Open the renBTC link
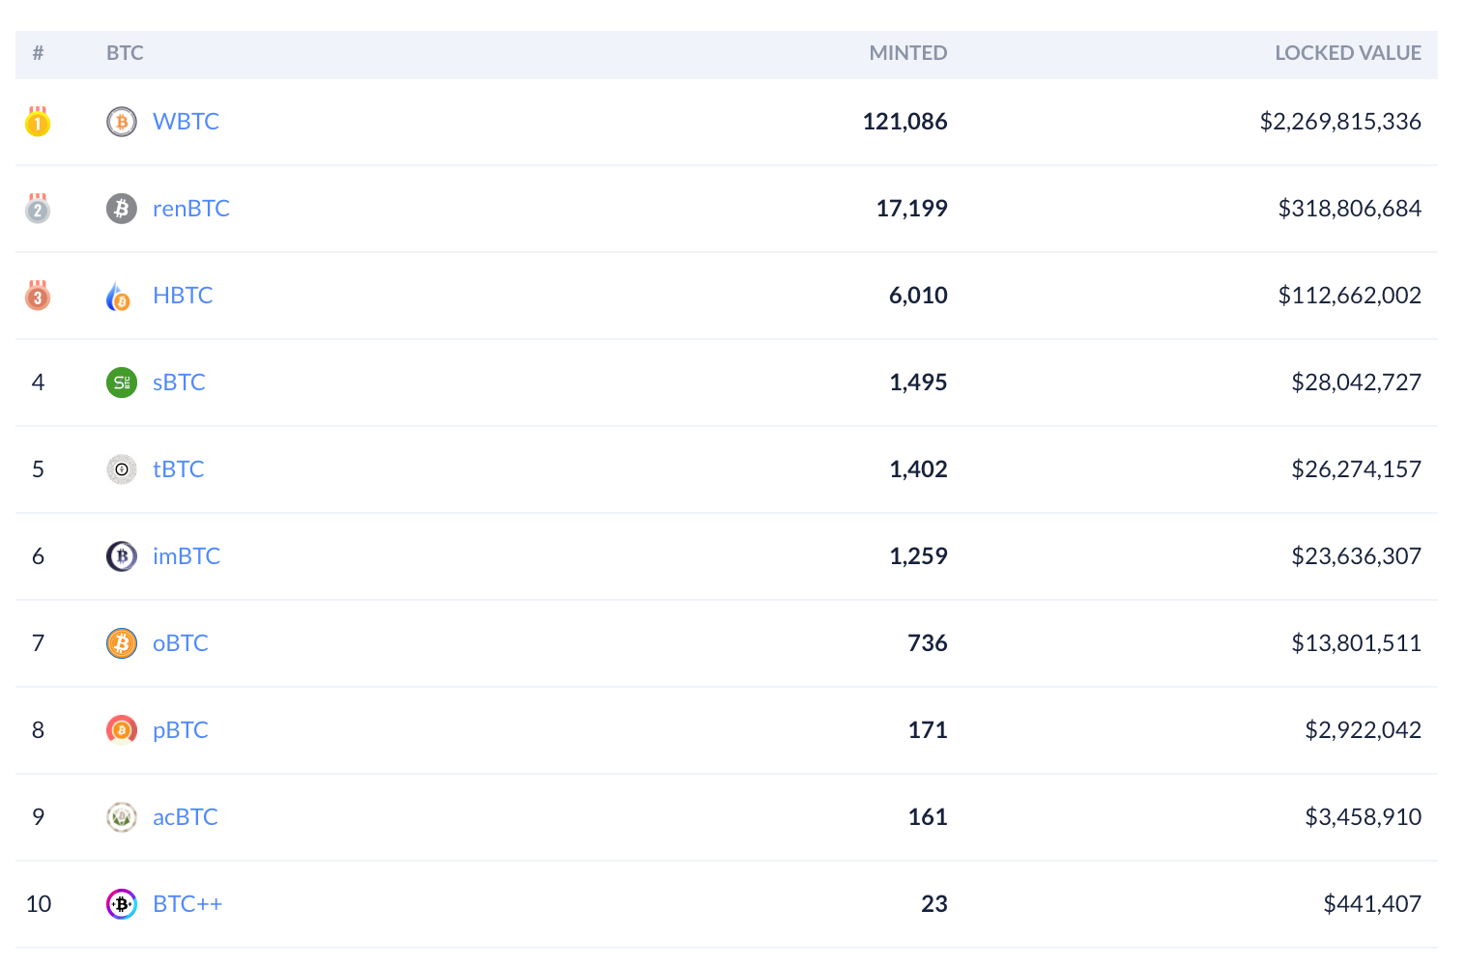This screenshot has height=966, width=1465. pos(191,209)
